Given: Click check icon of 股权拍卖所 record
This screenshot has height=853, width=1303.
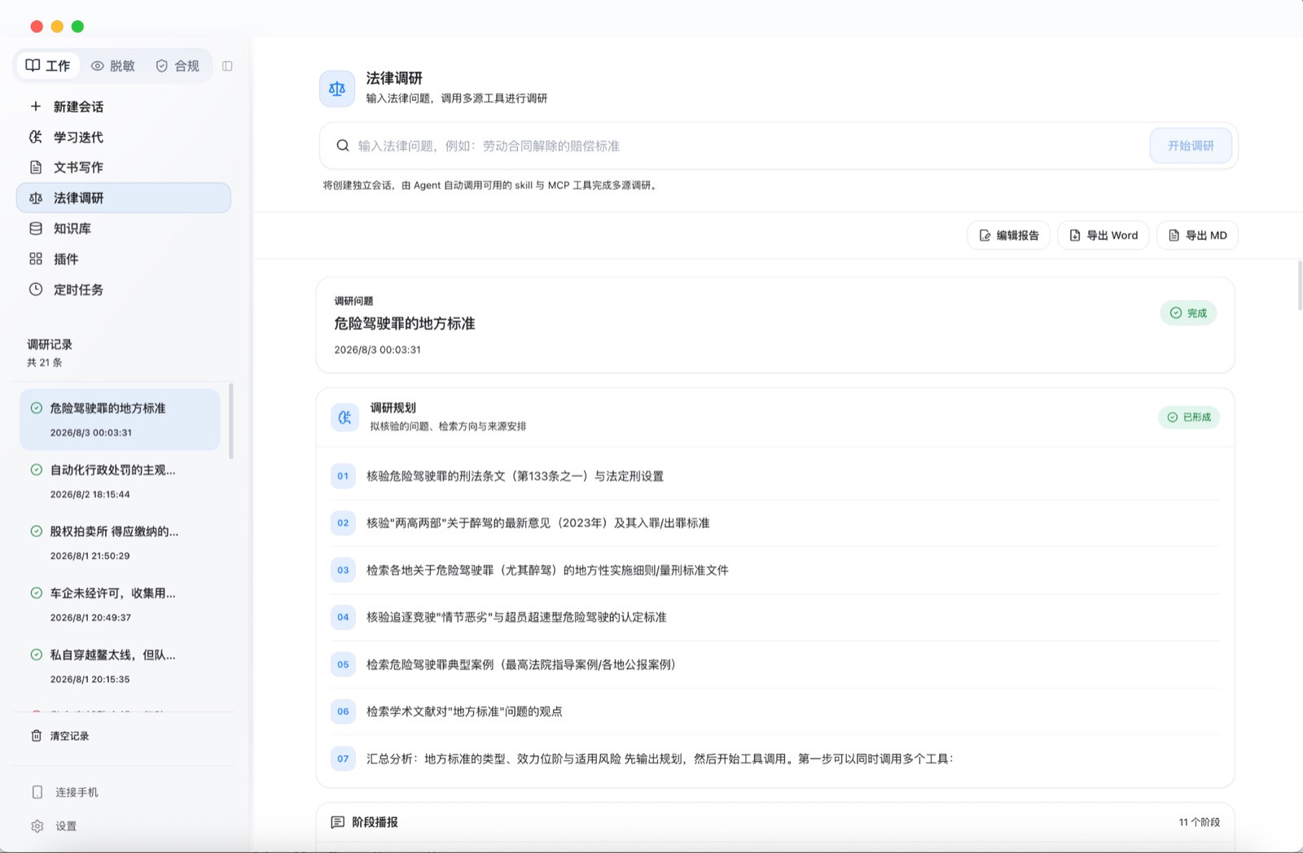Looking at the screenshot, I should [x=37, y=531].
